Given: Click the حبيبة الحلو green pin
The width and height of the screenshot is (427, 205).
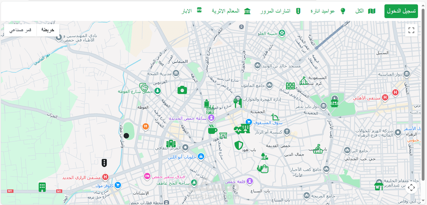Looking at the screenshot, I should 282,33.
